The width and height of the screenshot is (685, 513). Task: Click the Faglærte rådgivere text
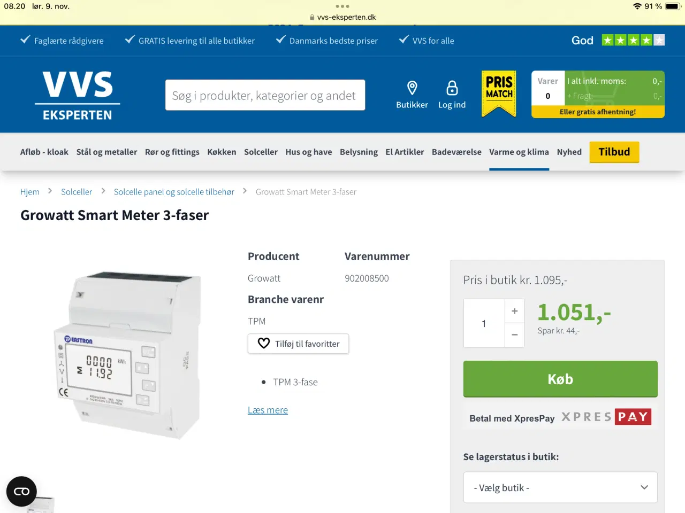coord(69,41)
